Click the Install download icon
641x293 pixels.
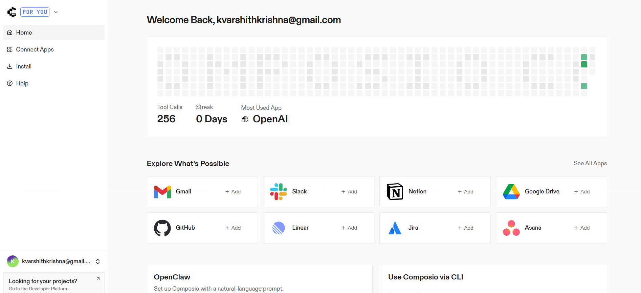click(x=10, y=66)
